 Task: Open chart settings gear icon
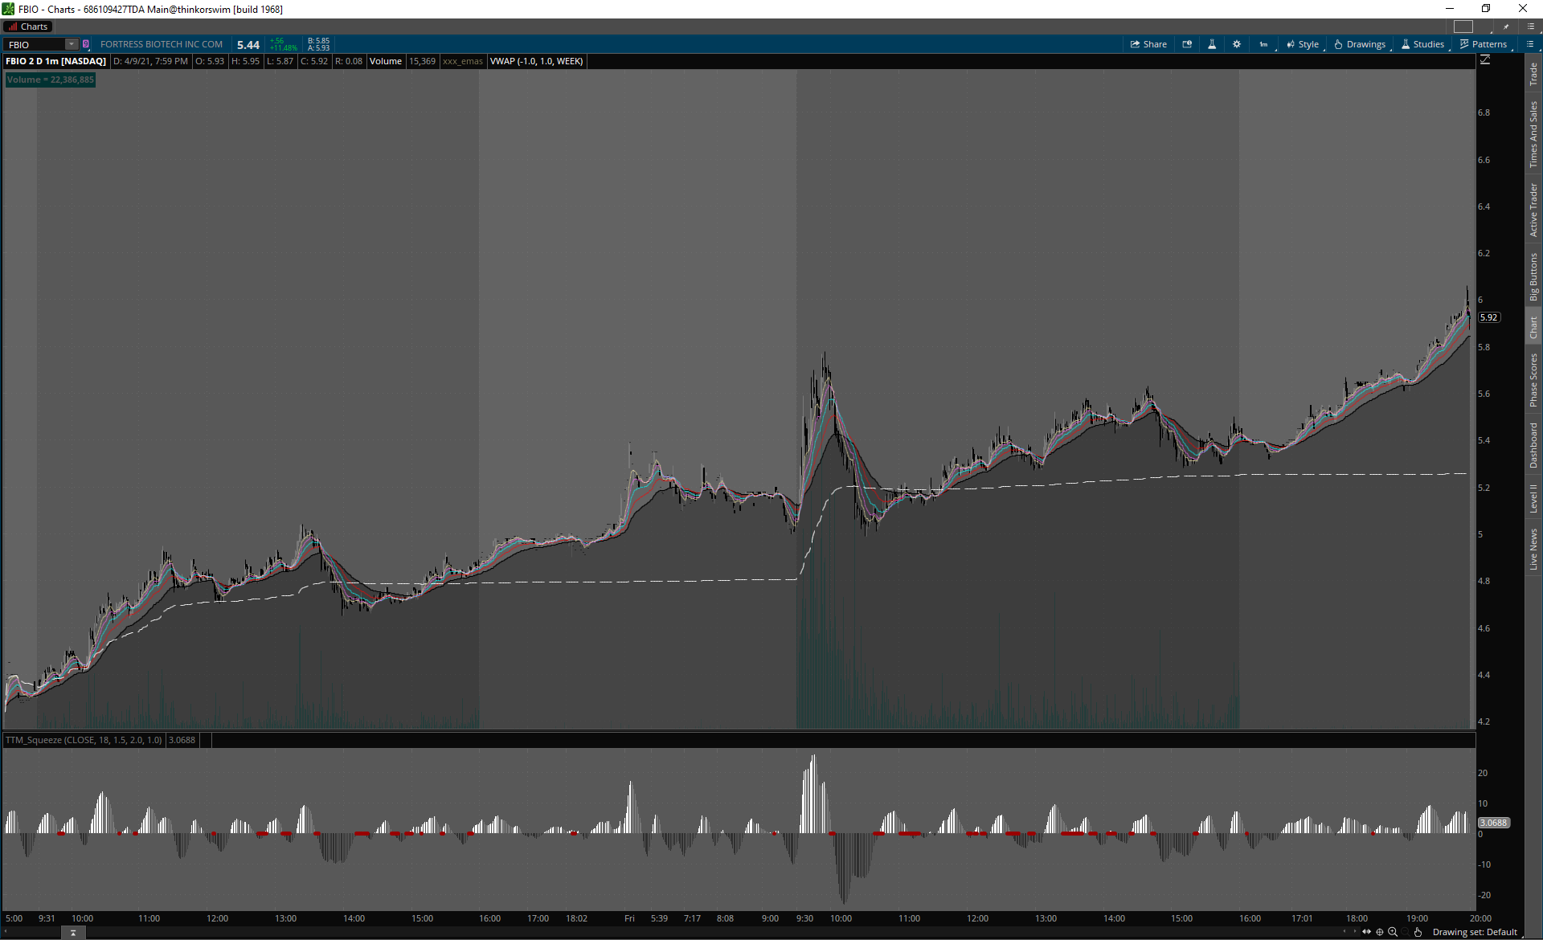1237,44
